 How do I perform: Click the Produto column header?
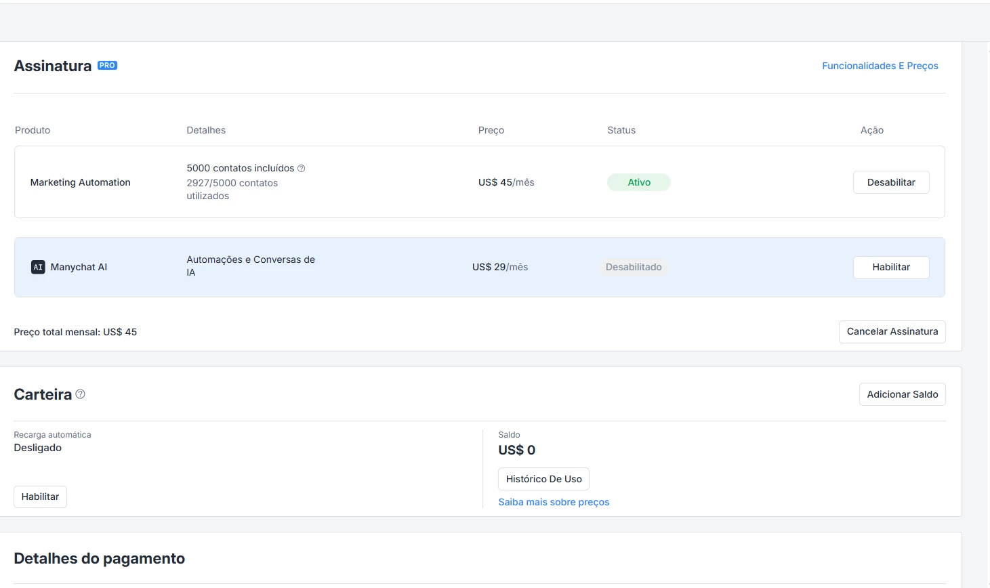(x=33, y=130)
